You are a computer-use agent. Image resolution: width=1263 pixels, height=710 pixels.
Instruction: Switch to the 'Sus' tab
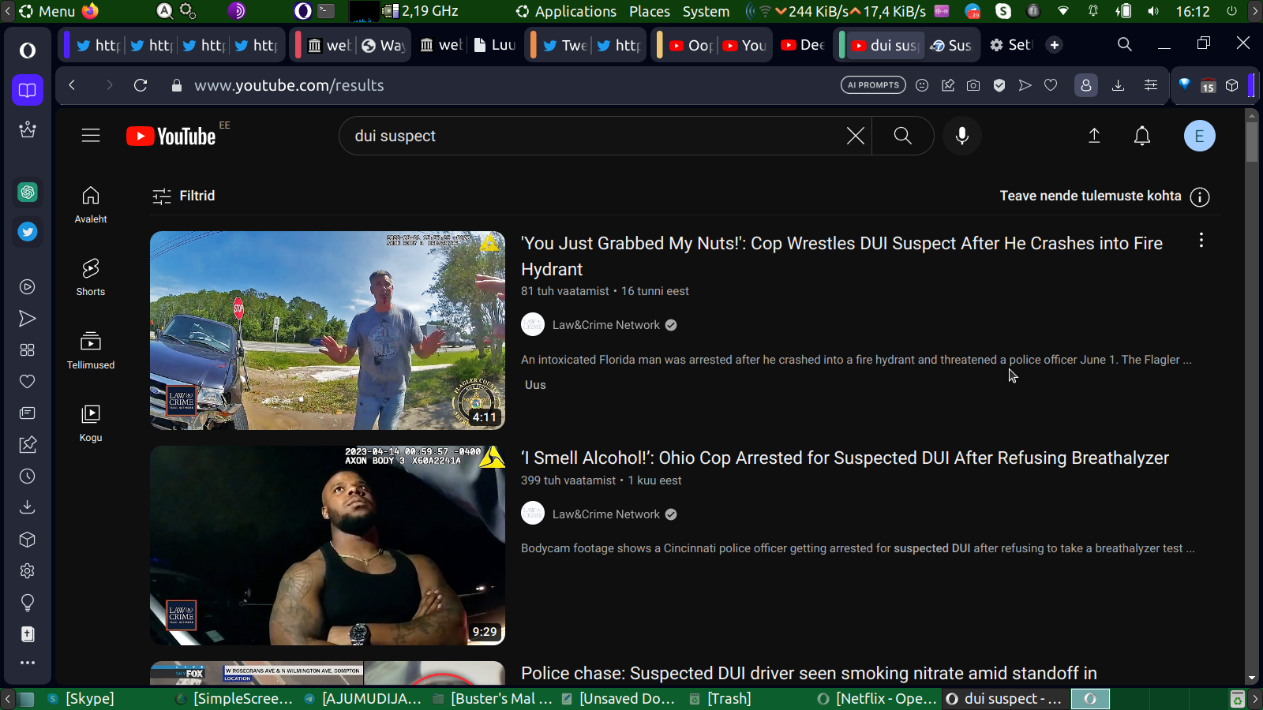point(951,45)
